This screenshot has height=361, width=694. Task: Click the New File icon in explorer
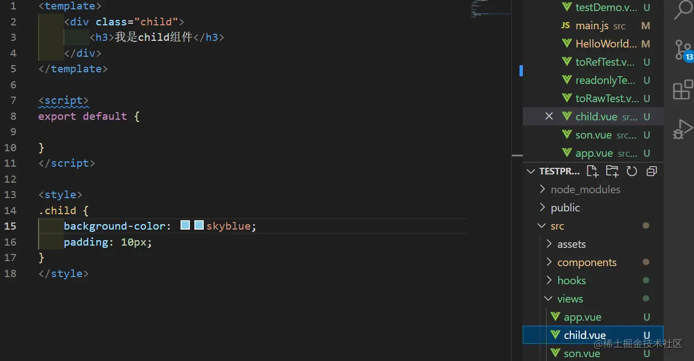(592, 171)
